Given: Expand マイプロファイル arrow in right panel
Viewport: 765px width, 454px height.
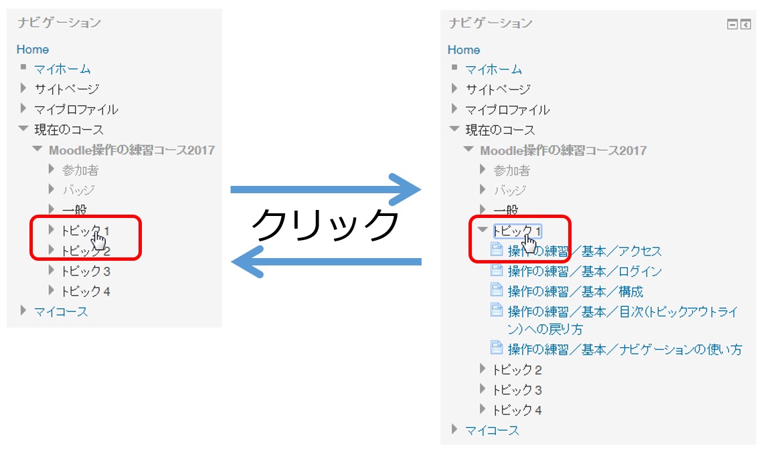Looking at the screenshot, I should click(454, 109).
